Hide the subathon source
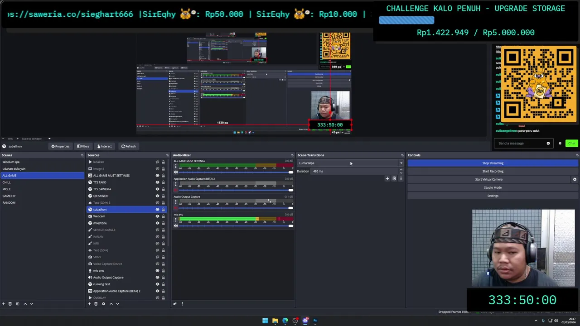Image resolution: width=580 pixels, height=326 pixels. tap(157, 209)
